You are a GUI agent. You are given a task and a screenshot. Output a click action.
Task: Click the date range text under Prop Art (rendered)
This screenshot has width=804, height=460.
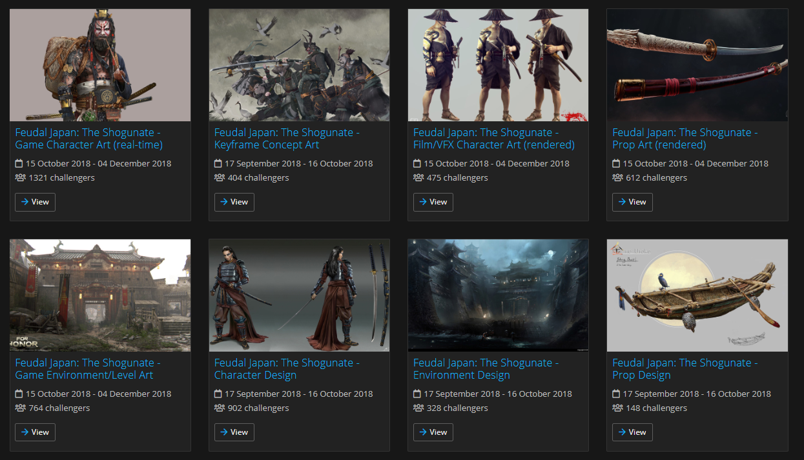pyautogui.click(x=696, y=163)
